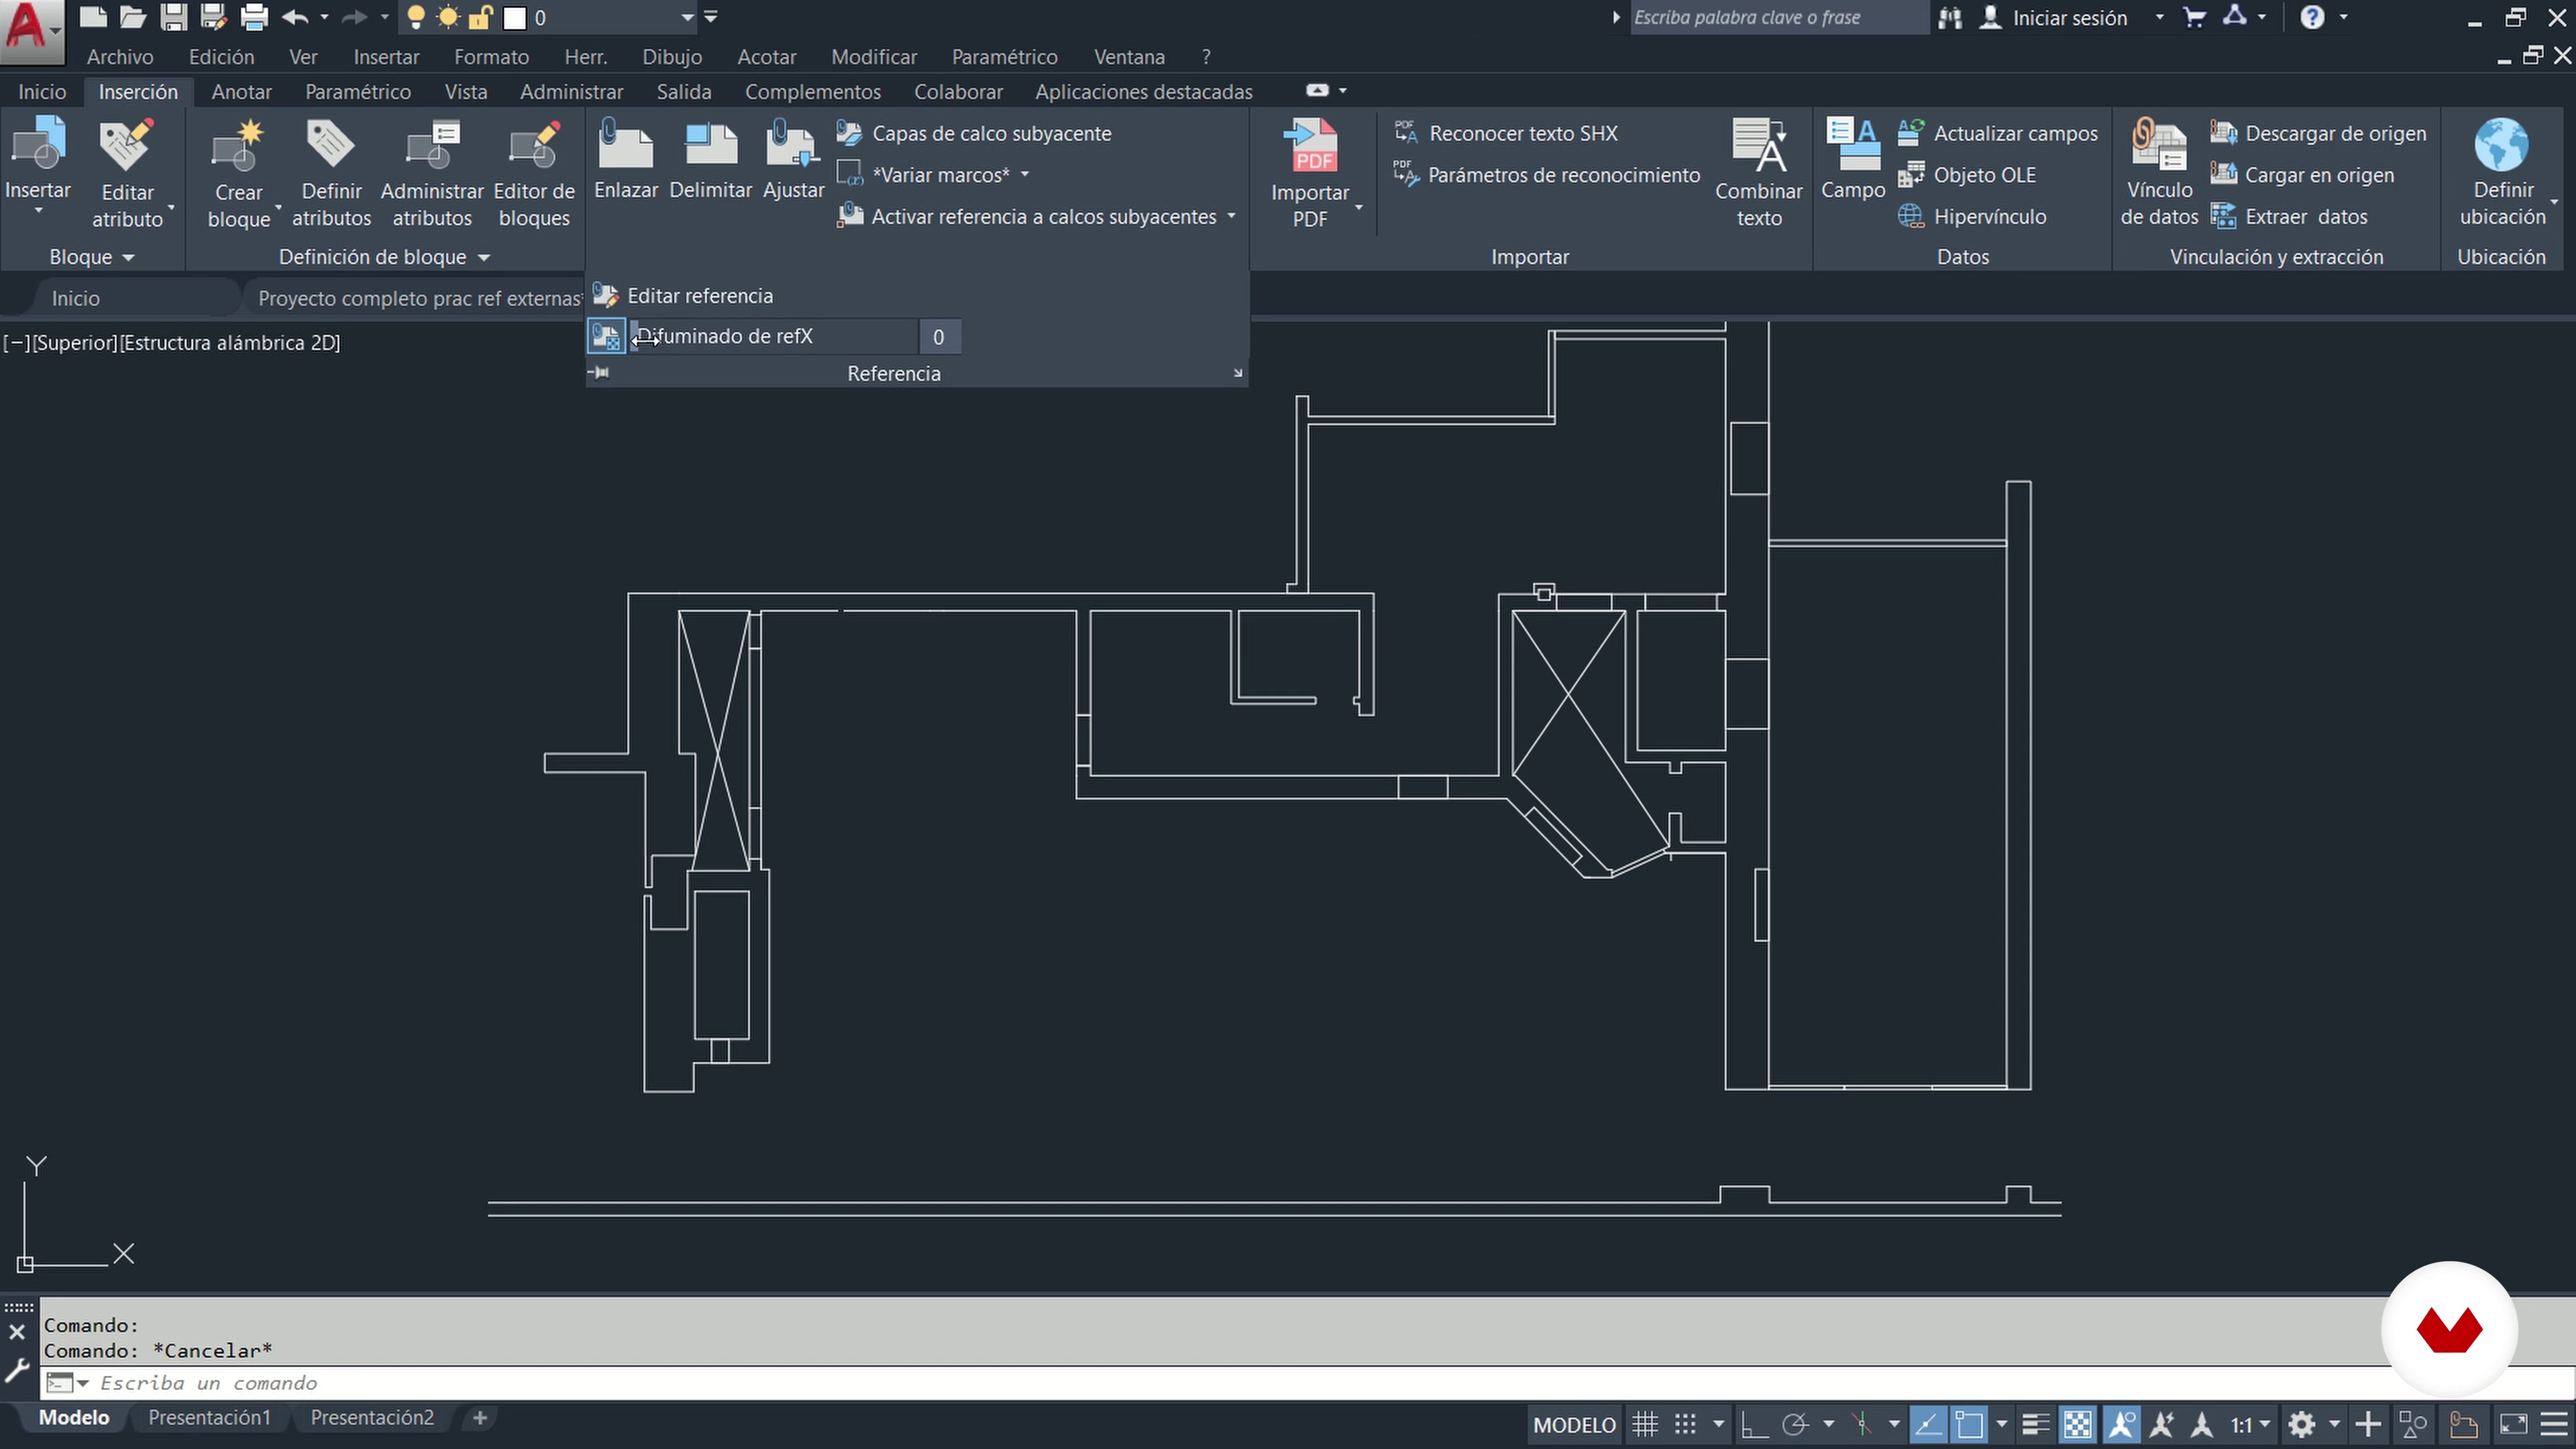Click Actualizar campos
The image size is (2576, 1449).
(x=1998, y=133)
